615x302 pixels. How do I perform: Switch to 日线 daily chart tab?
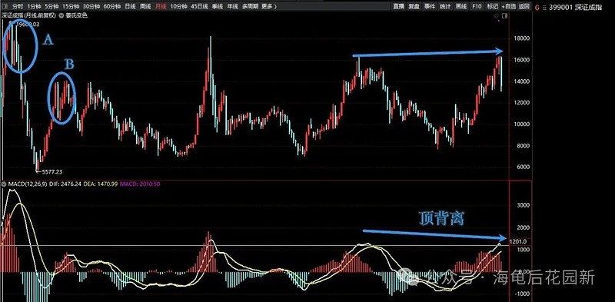(x=130, y=6)
